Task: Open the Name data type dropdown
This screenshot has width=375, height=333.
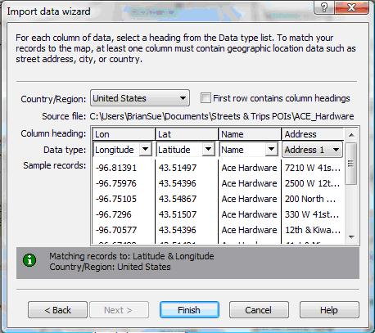Action: click(x=271, y=150)
